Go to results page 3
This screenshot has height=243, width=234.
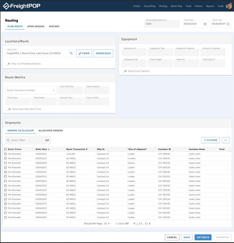pyautogui.click(x=141, y=224)
